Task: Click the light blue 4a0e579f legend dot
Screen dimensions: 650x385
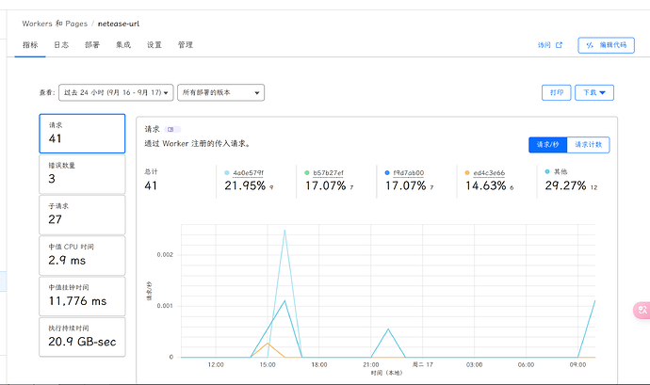Action: click(x=227, y=173)
